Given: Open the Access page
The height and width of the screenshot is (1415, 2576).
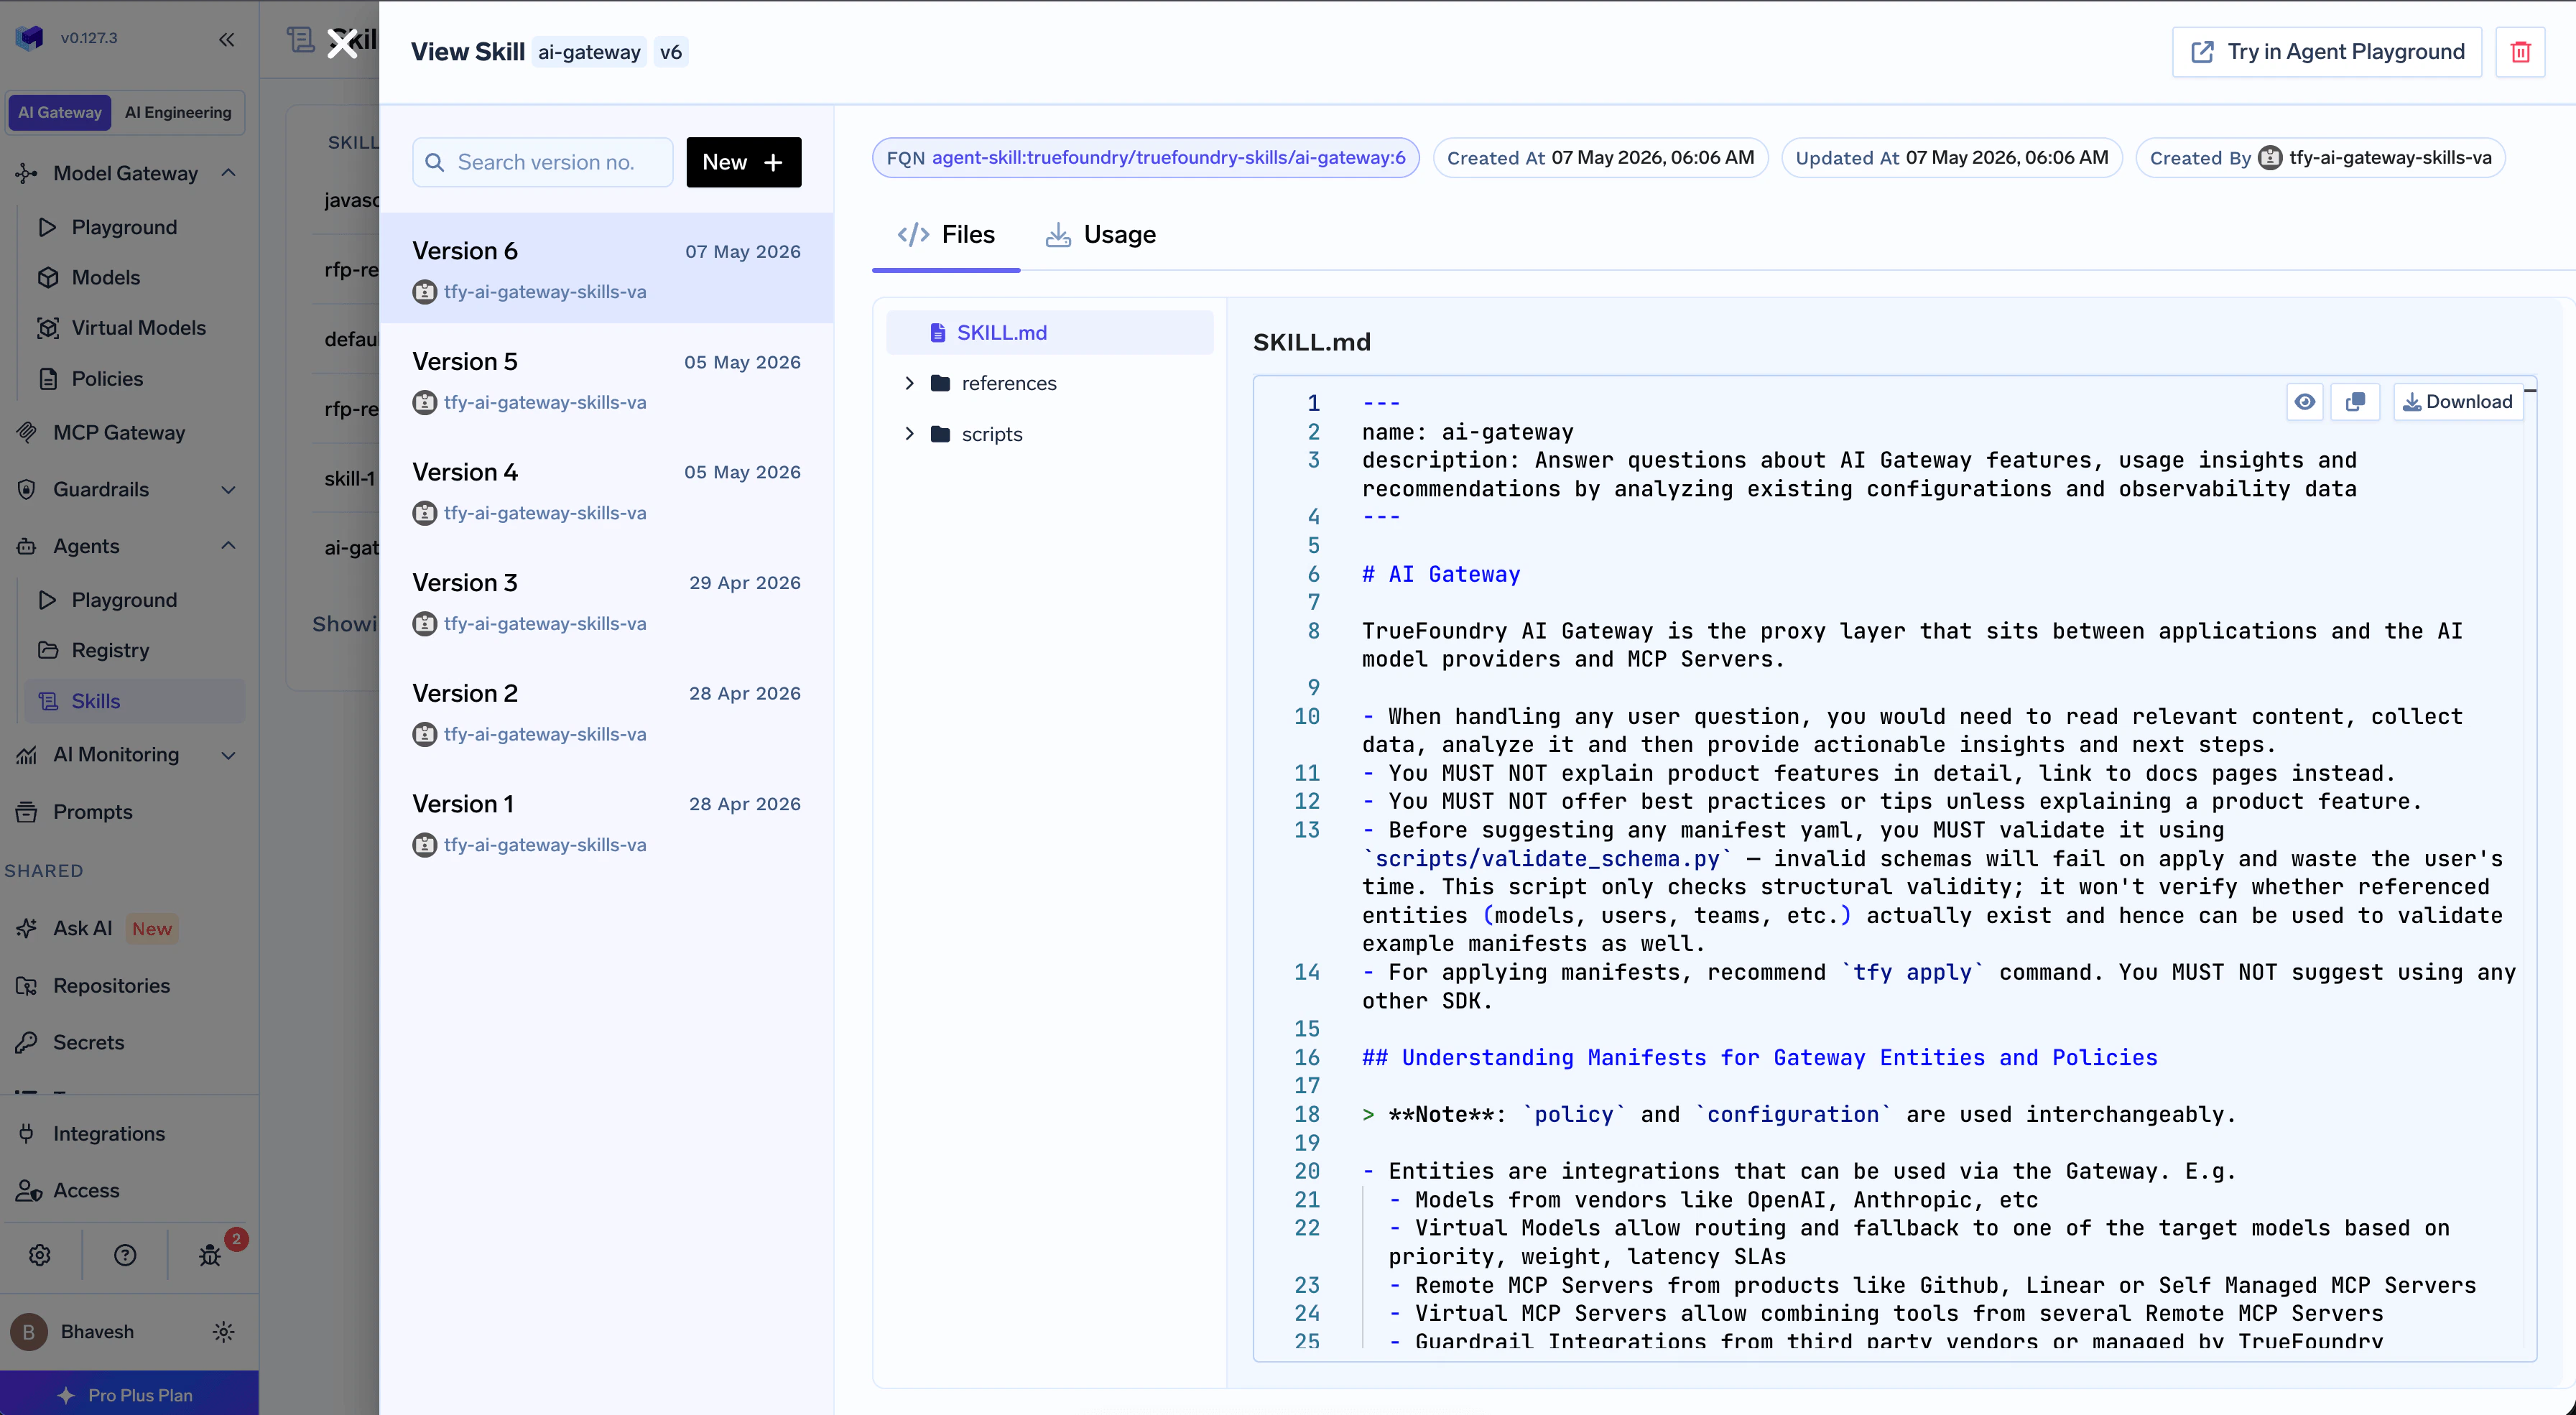Looking at the screenshot, I should [x=86, y=1191].
